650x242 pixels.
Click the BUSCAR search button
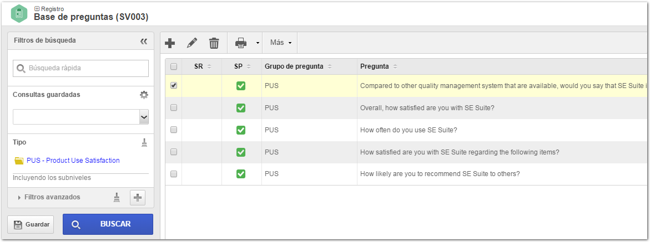[x=108, y=224]
